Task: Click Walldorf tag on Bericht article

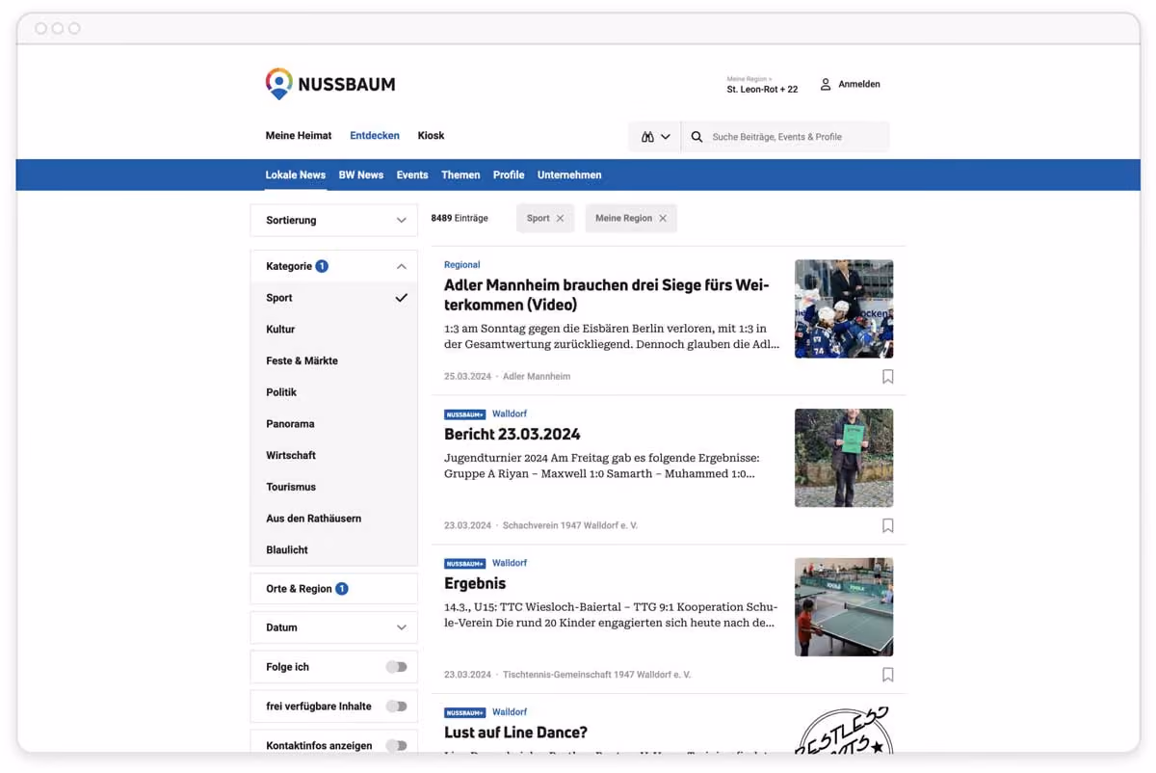Action: tap(510, 414)
